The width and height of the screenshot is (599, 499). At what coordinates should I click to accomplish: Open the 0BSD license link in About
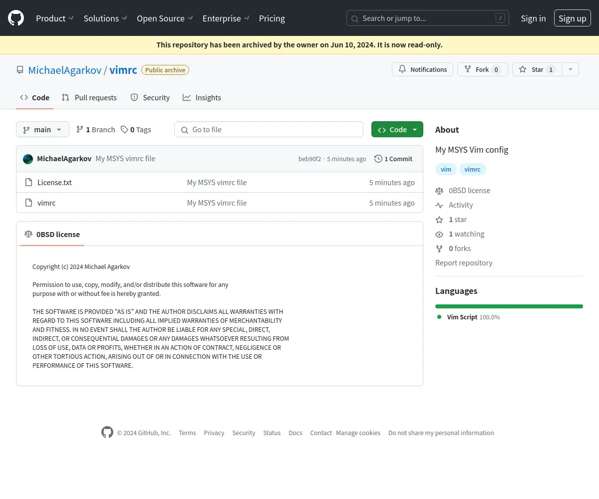click(463, 191)
